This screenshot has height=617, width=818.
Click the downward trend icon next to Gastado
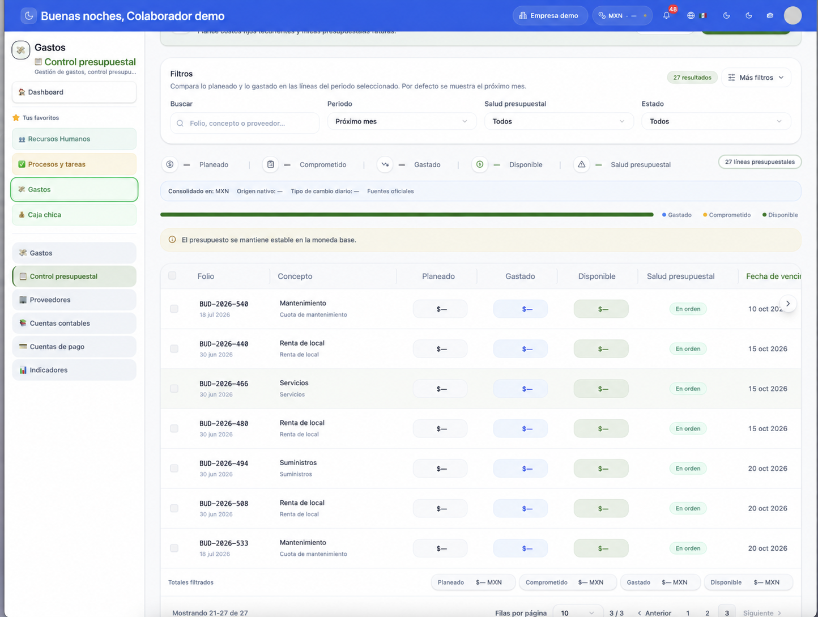coord(385,164)
